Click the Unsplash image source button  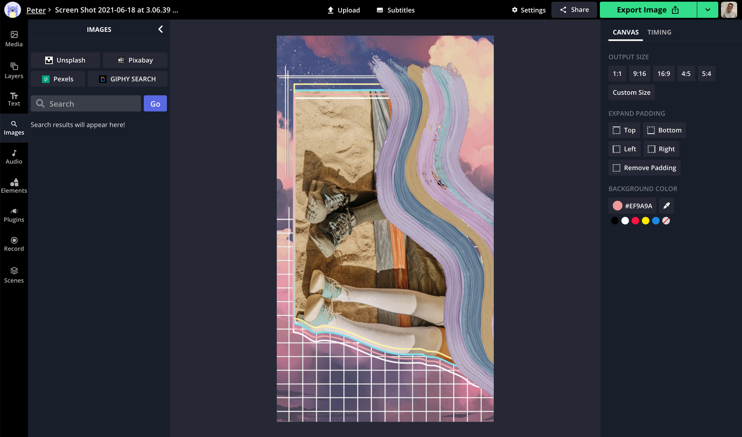pos(65,60)
